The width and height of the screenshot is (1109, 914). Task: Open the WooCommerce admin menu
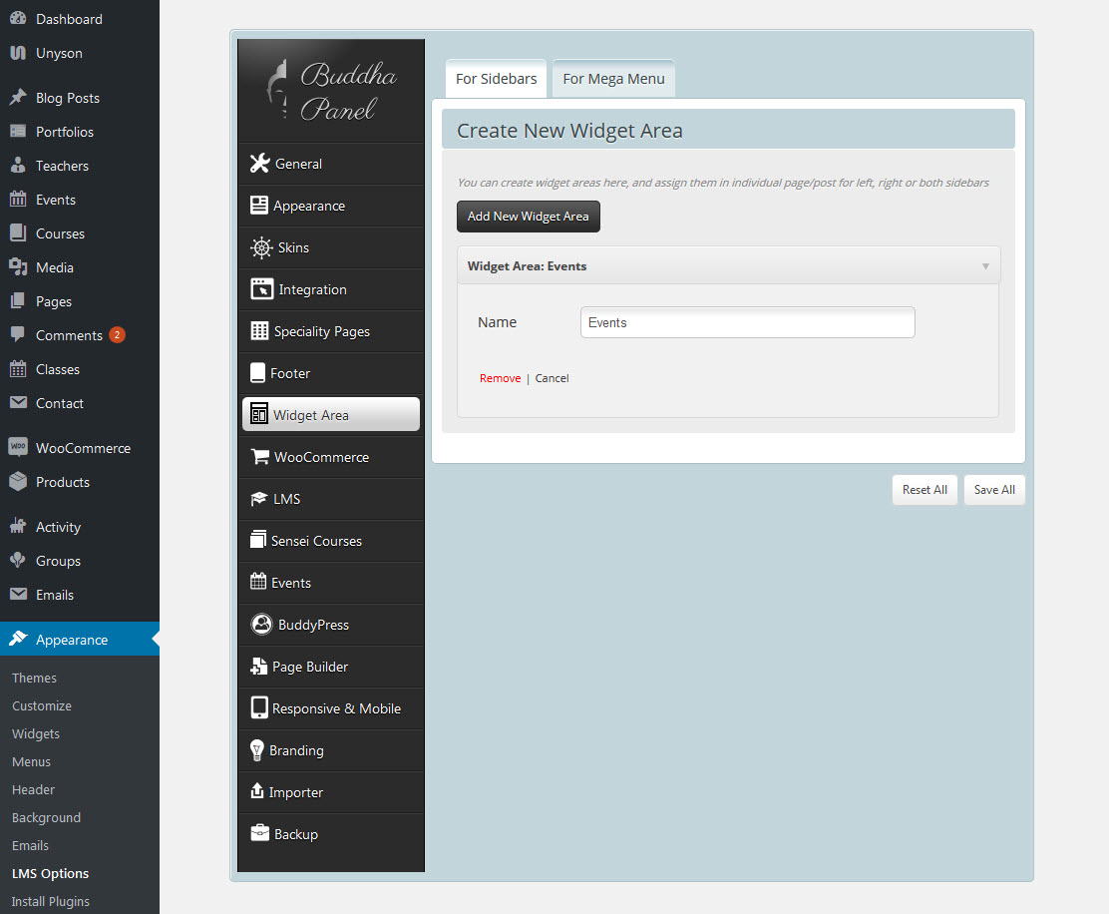pos(82,448)
